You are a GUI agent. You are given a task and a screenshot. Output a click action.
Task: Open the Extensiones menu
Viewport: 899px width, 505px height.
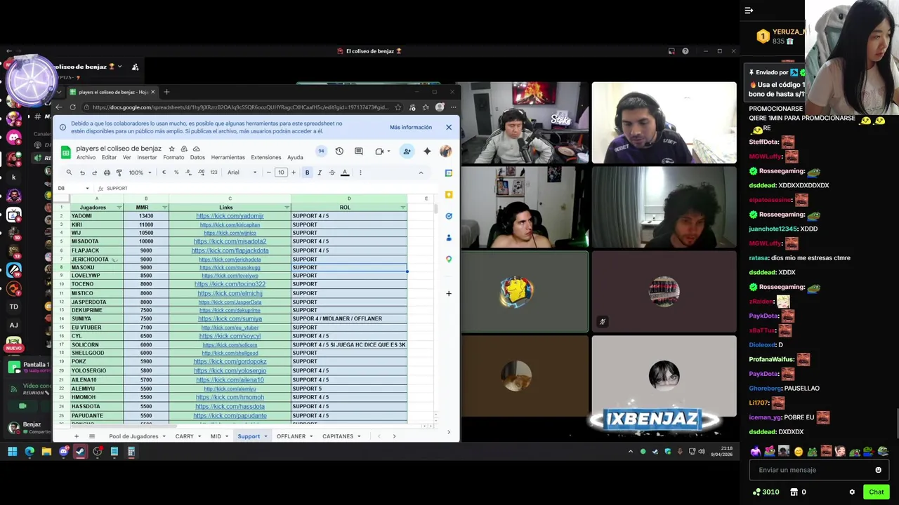pos(266,158)
